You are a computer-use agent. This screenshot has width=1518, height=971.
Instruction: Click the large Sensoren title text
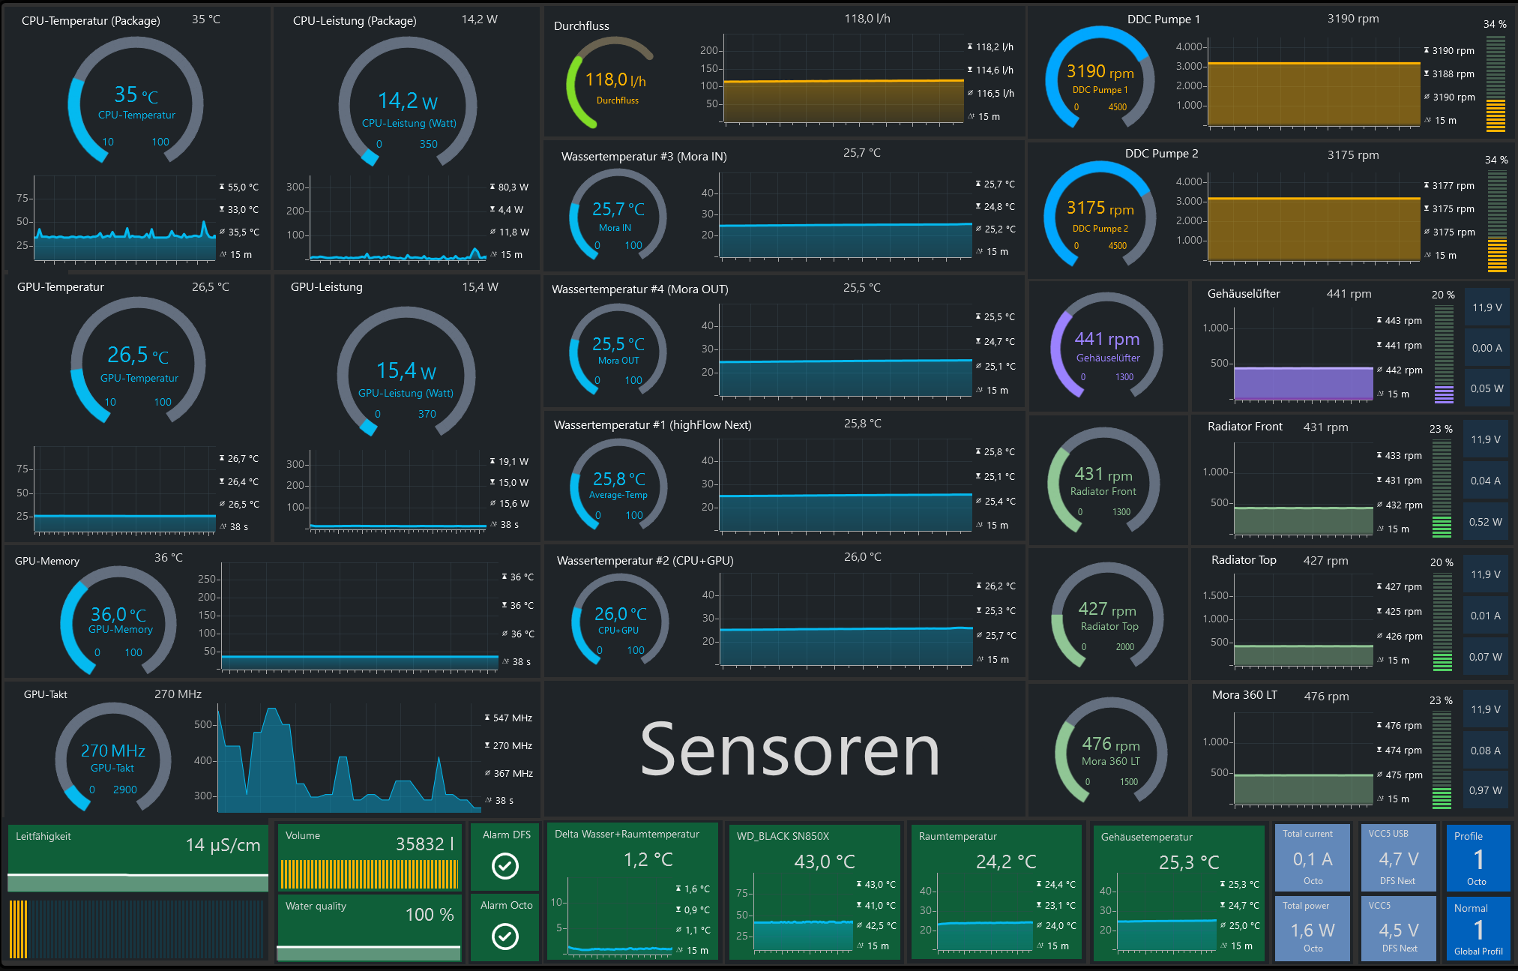789,750
